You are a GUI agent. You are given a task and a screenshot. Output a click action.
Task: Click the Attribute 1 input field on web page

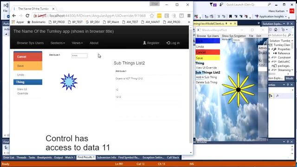79,56
